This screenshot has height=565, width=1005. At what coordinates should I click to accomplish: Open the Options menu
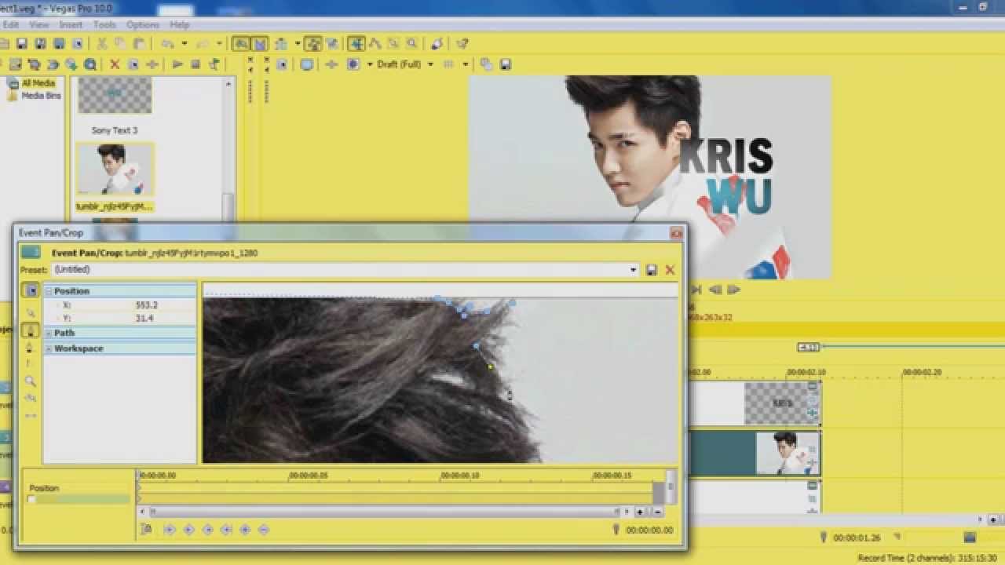[142, 24]
